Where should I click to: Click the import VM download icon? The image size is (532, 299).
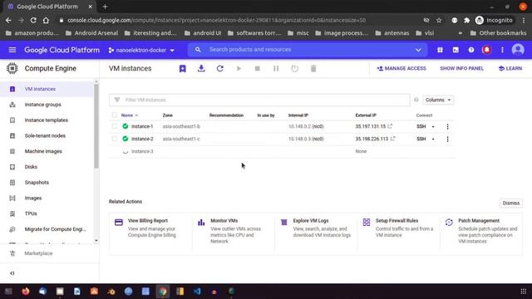pyautogui.click(x=201, y=68)
